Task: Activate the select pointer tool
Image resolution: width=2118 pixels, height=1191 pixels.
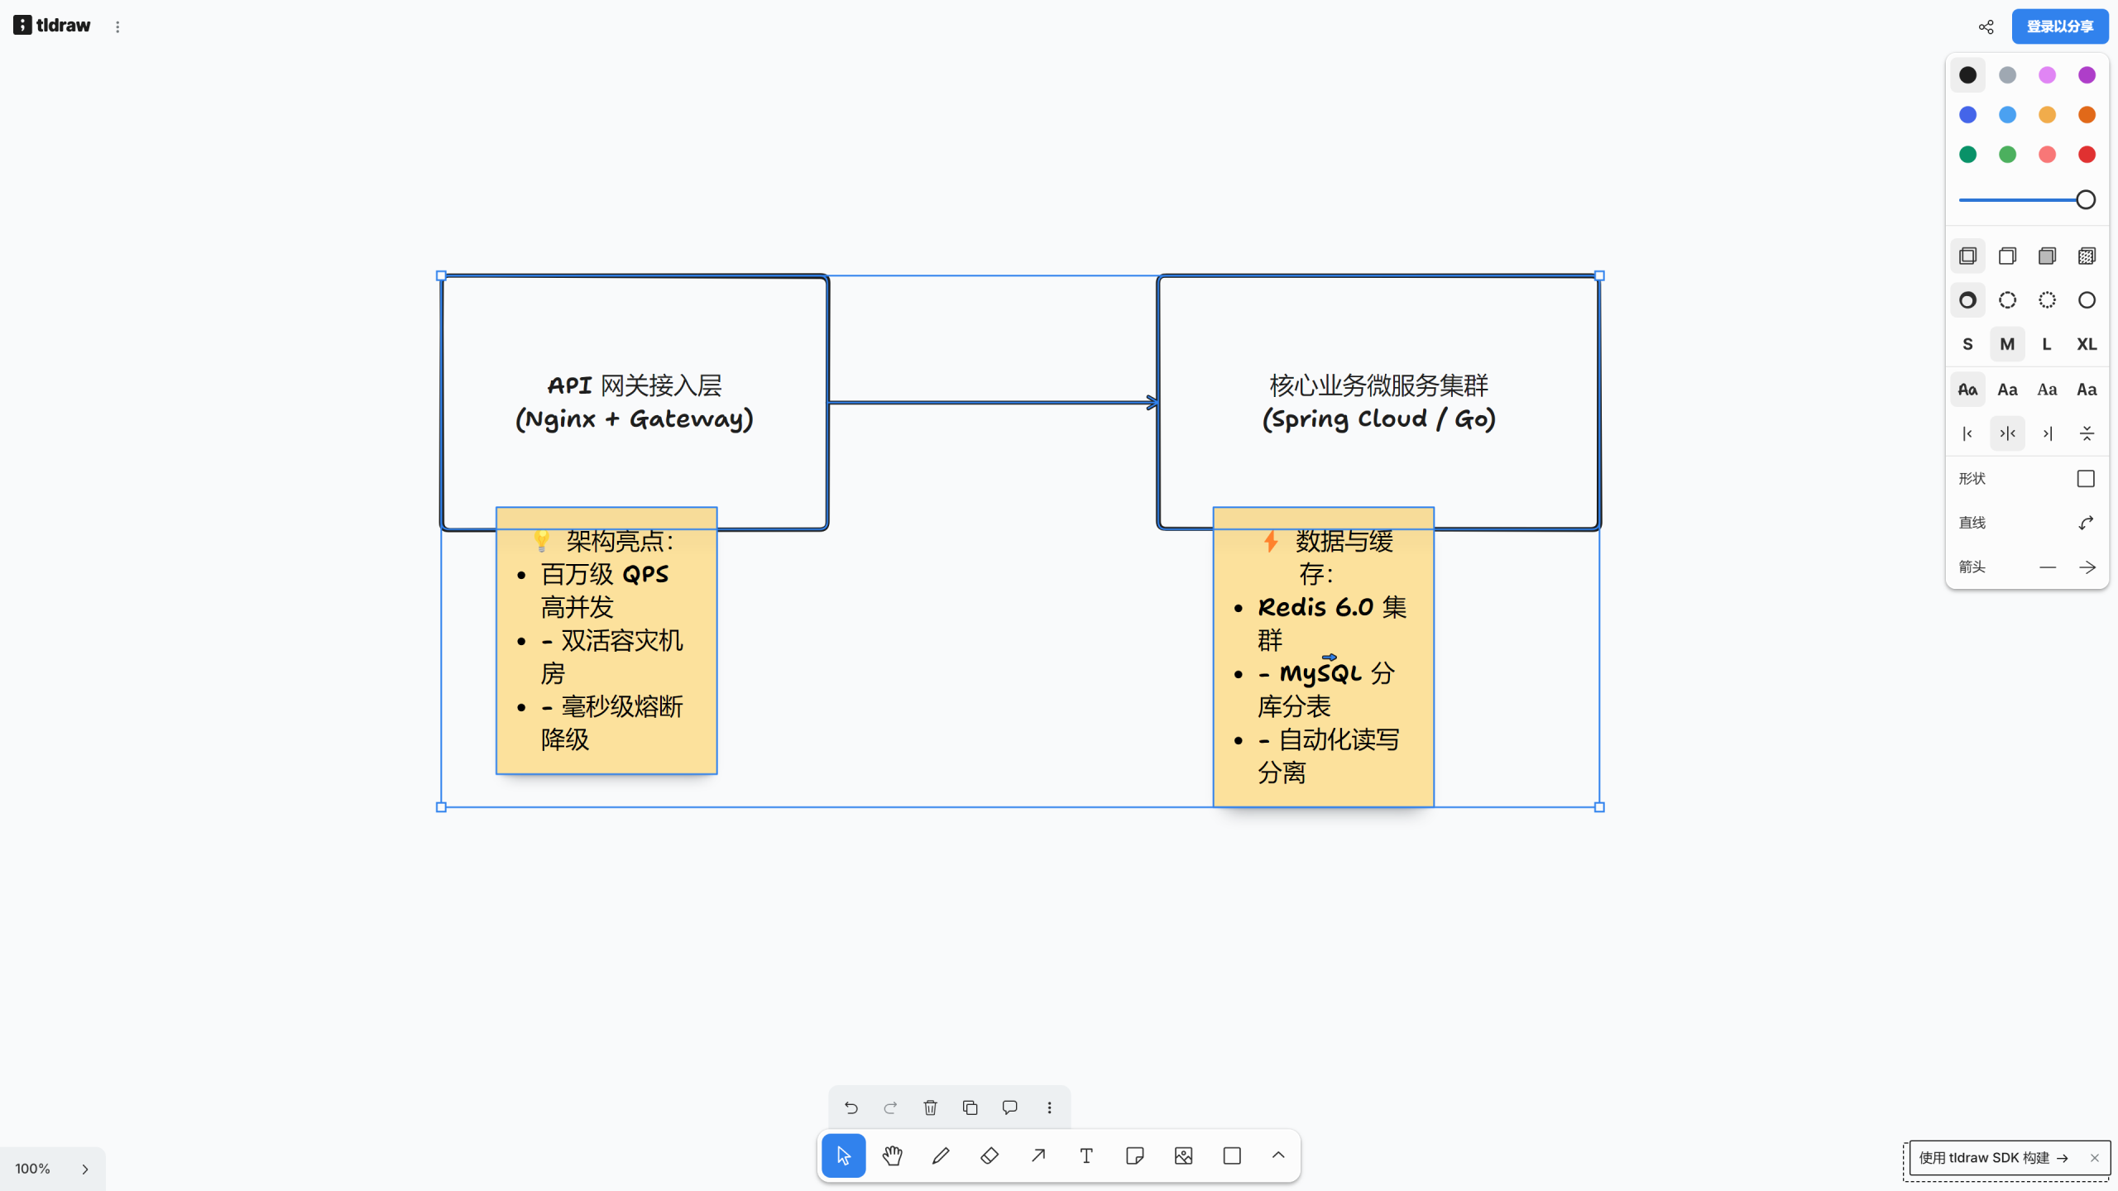Action: click(843, 1155)
